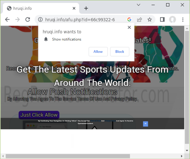Viewport: 190px width, 159px height.
Task: Click the blue button in footer banner
Action: point(145,124)
